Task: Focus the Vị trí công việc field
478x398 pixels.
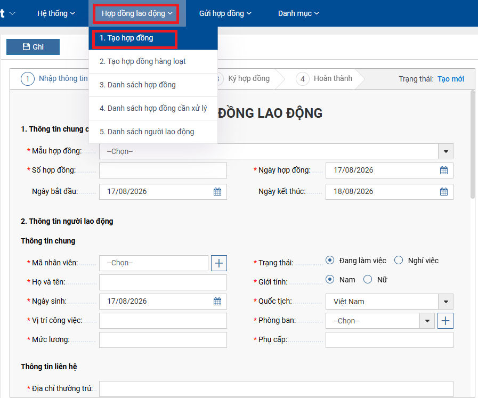Action: click(163, 321)
